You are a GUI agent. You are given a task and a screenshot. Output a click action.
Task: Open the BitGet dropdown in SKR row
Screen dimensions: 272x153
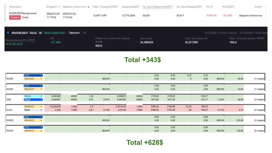(x=33, y=96)
